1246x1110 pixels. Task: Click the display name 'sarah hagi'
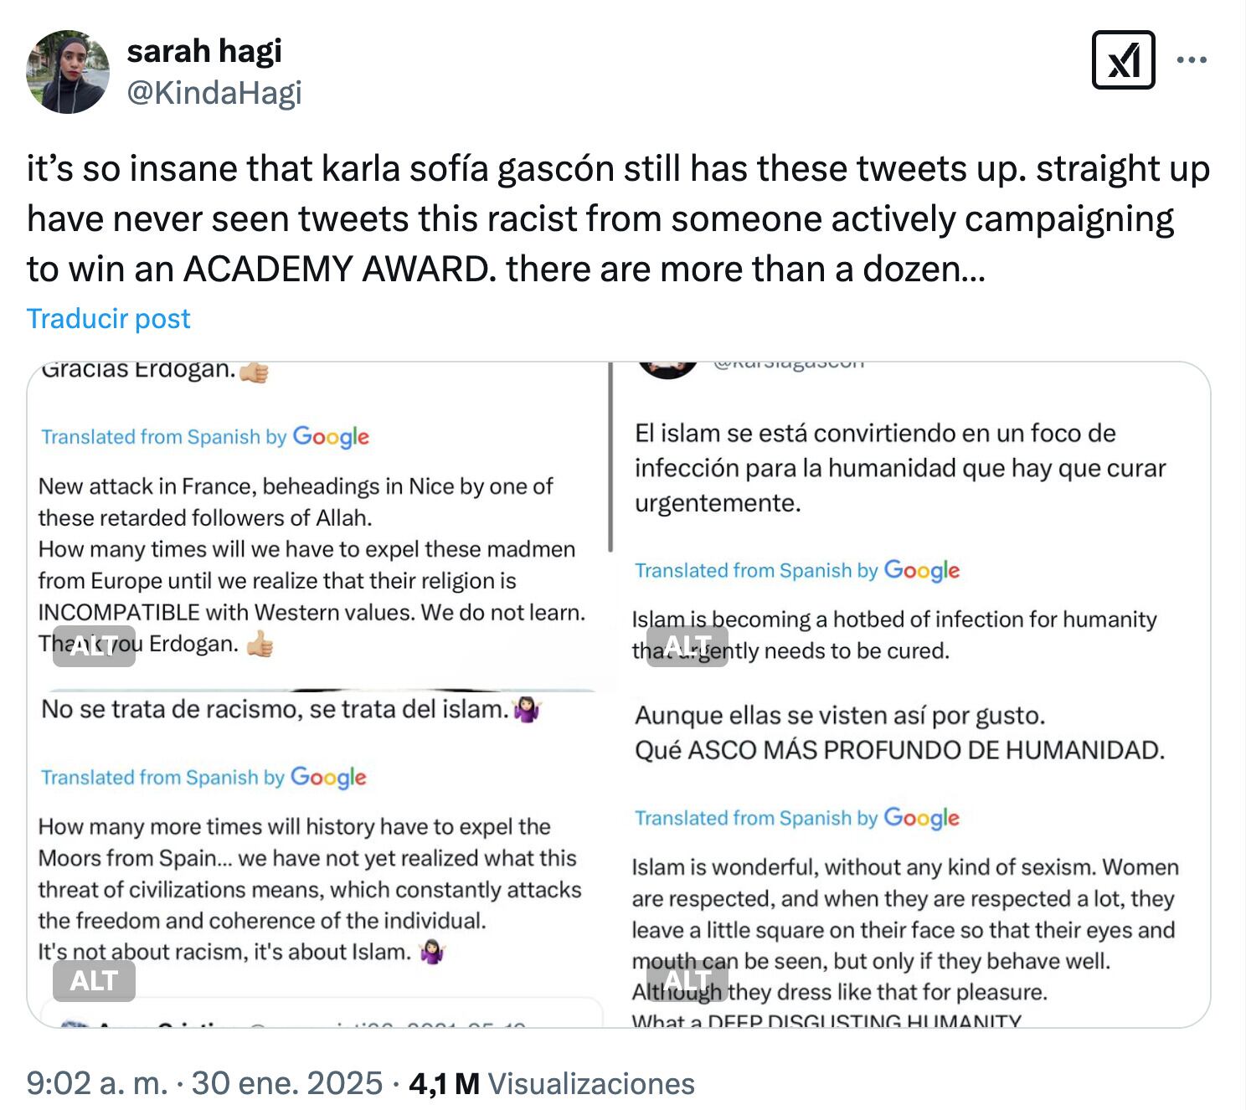tap(204, 52)
